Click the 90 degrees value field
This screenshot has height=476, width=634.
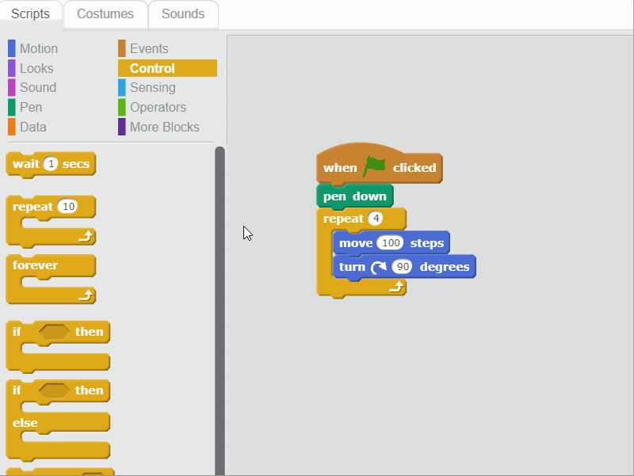402,267
